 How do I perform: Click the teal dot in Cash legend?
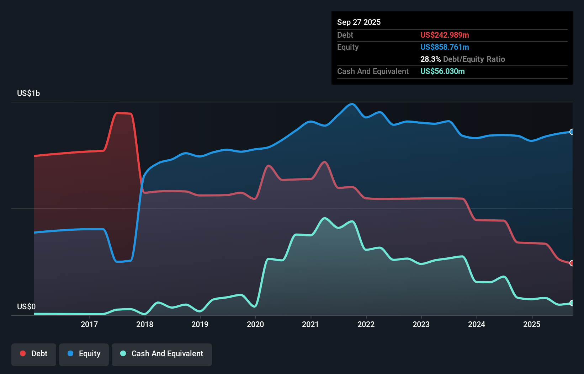(x=123, y=353)
